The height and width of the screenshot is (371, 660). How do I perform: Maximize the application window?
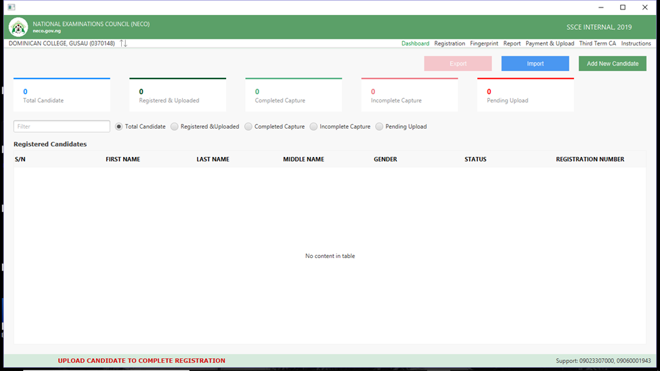pos(623,7)
